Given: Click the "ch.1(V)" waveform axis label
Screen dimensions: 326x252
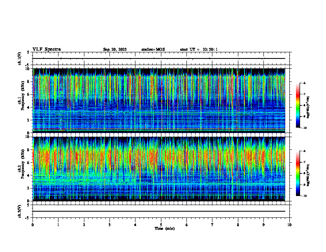Looking at the screenshot, I should click(20, 58).
